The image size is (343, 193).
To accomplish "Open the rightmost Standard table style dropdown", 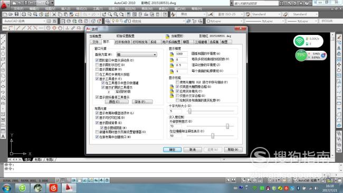I will tap(303, 14).
